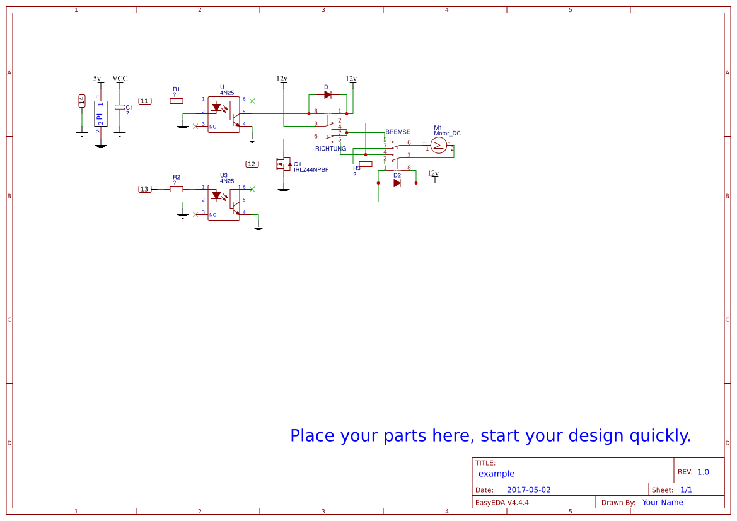The width and height of the screenshot is (737, 521).
Task: Click the Q1 designator label
Action: point(298,164)
